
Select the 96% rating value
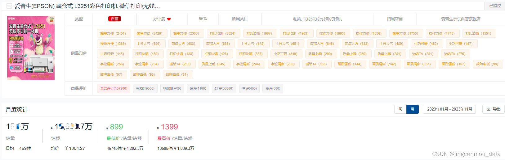pyautogui.click(x=203, y=19)
